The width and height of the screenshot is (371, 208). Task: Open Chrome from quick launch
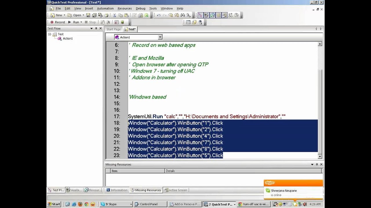click(x=86, y=204)
